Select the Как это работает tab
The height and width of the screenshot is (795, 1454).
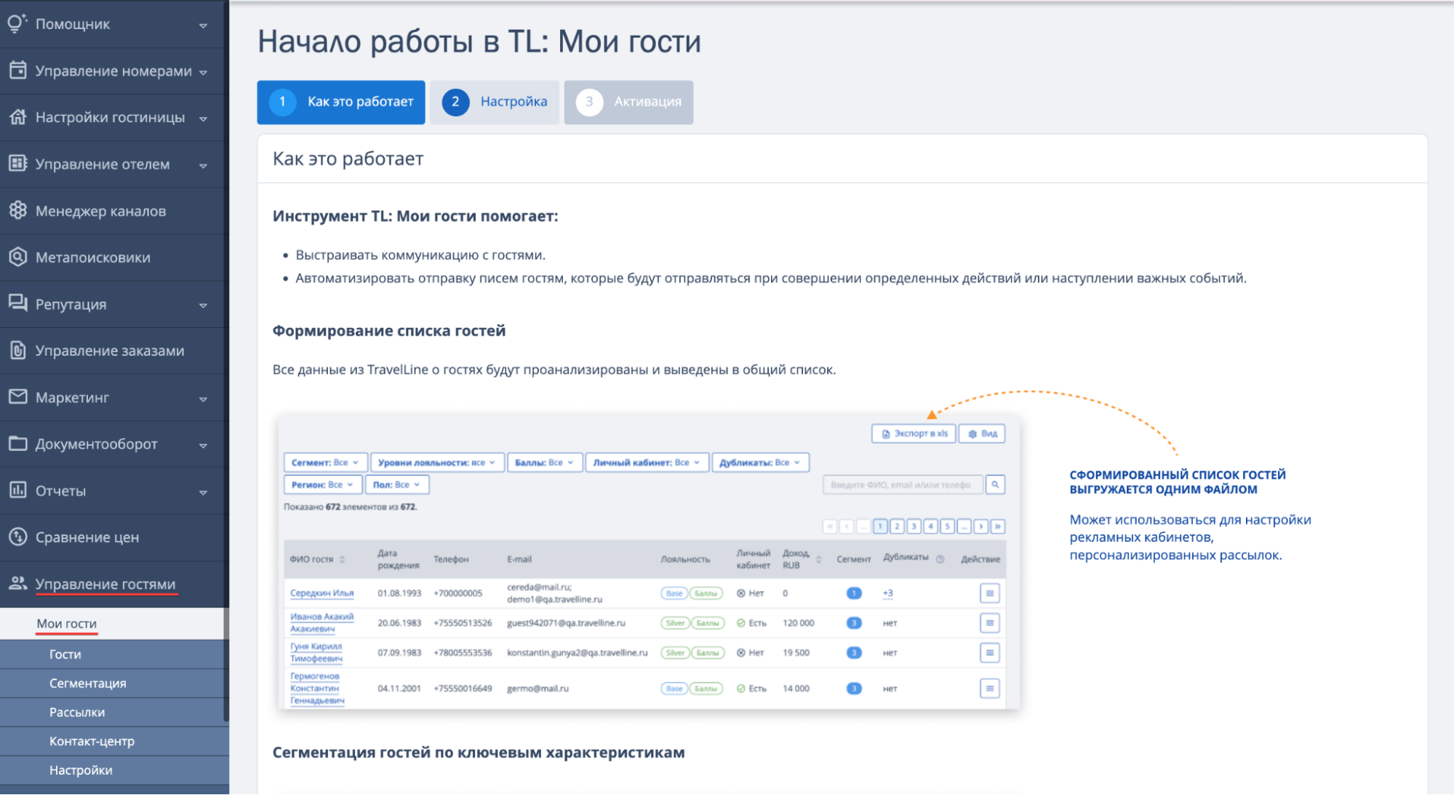(341, 102)
